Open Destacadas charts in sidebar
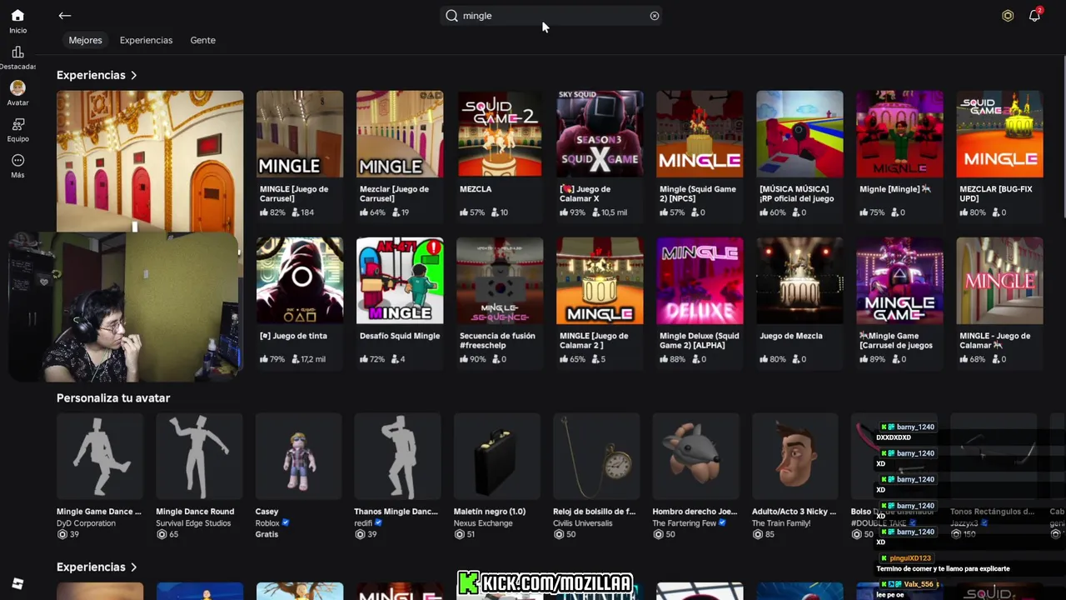The height and width of the screenshot is (600, 1066). (x=17, y=57)
